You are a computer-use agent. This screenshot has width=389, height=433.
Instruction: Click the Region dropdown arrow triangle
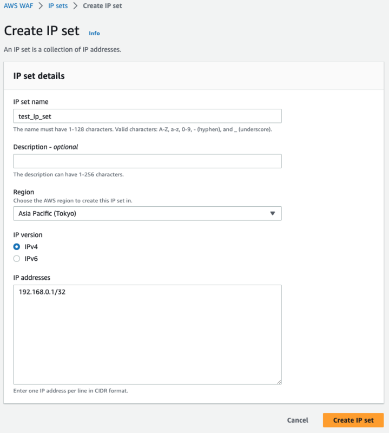point(273,213)
